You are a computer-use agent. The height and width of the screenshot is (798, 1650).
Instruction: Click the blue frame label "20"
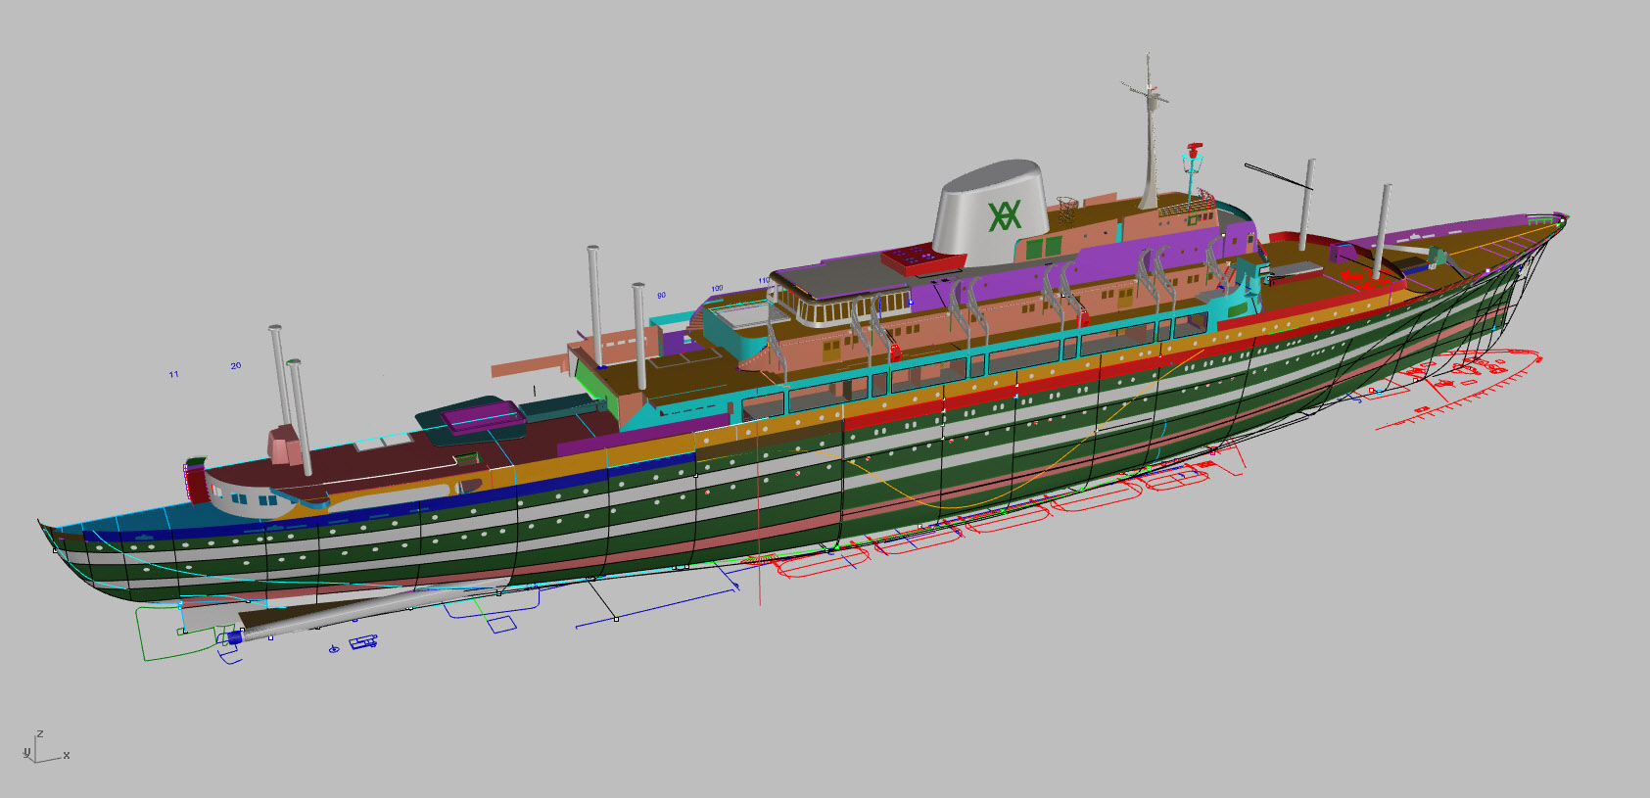[x=236, y=365]
